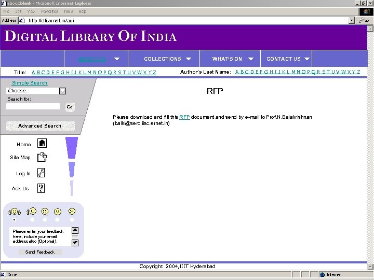Image resolution: width=374 pixels, height=280 pixels.
Task: Open the Favorites menu
Action: (x=49, y=11)
